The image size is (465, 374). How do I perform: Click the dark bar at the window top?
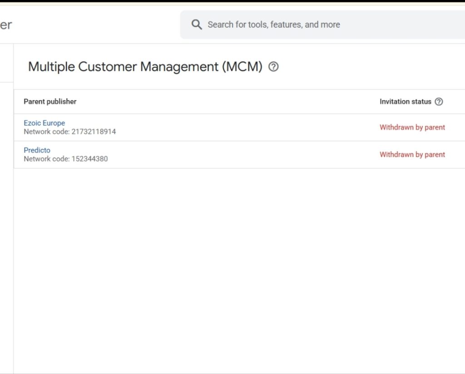pos(232,1)
